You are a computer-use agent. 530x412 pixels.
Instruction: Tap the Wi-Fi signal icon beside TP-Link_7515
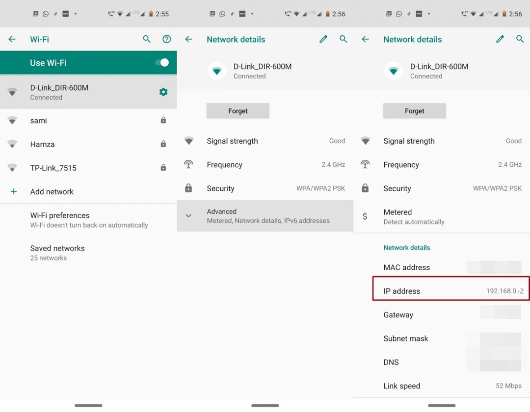[12, 168]
